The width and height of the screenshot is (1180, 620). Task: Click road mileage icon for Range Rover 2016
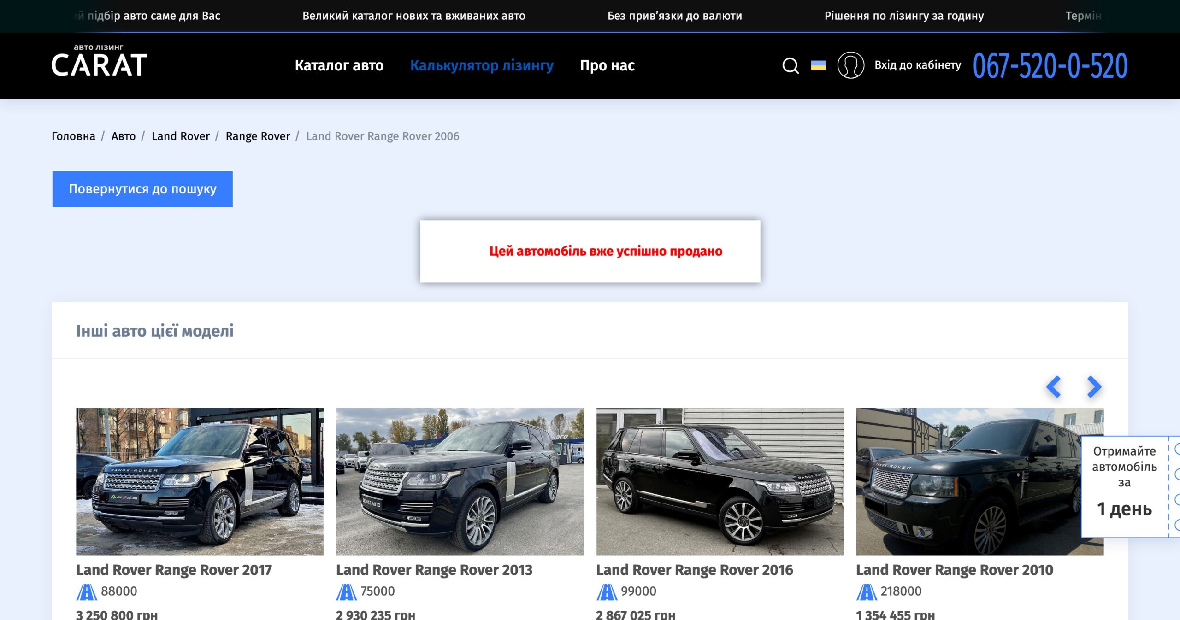coord(607,591)
